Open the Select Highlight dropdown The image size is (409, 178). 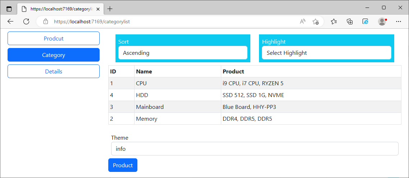click(x=327, y=53)
